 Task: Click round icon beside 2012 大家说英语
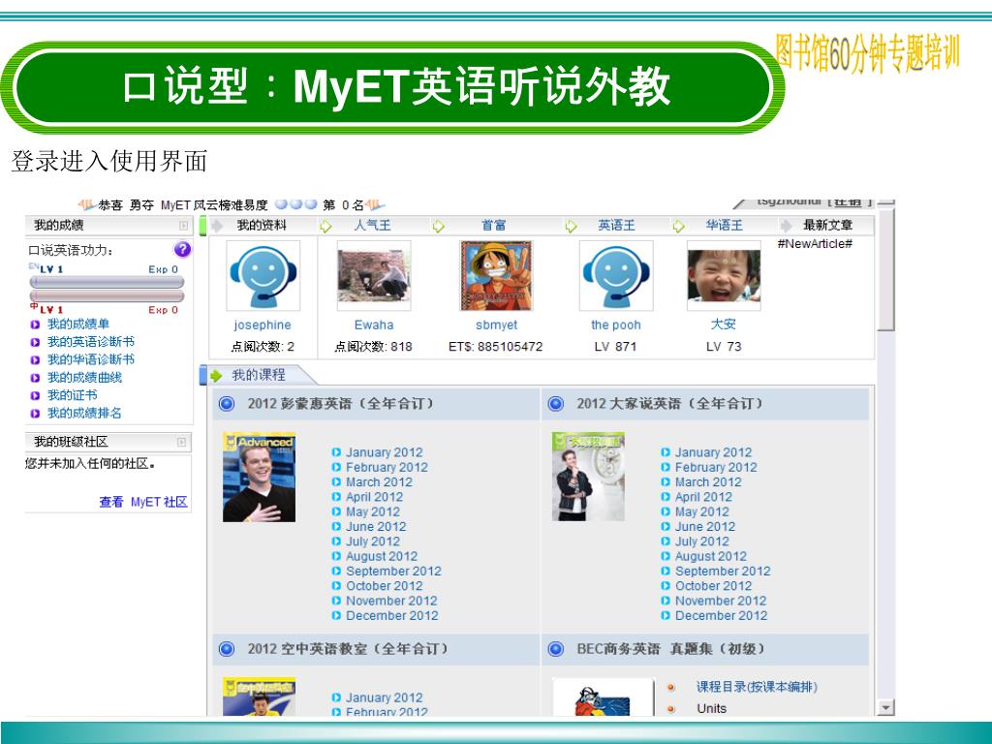click(x=555, y=404)
